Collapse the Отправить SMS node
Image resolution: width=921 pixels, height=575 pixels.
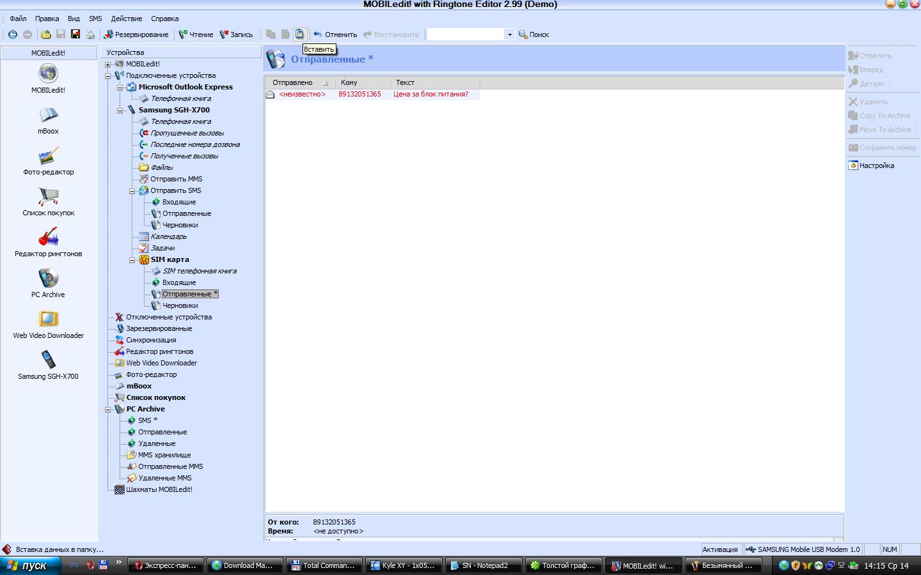pyautogui.click(x=132, y=191)
